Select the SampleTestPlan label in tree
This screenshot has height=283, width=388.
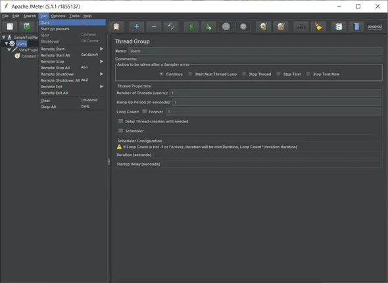point(26,38)
